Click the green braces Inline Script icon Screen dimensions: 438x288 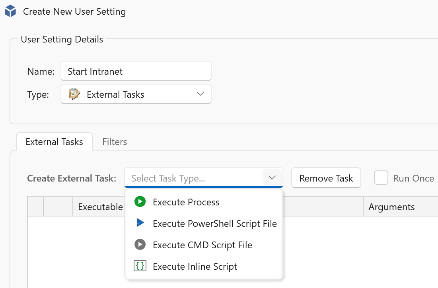coord(140,266)
